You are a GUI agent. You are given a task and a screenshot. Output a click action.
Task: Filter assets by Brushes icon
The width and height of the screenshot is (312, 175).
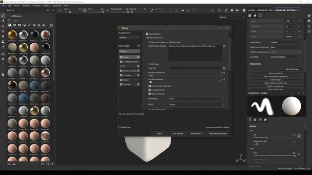tap(29, 25)
